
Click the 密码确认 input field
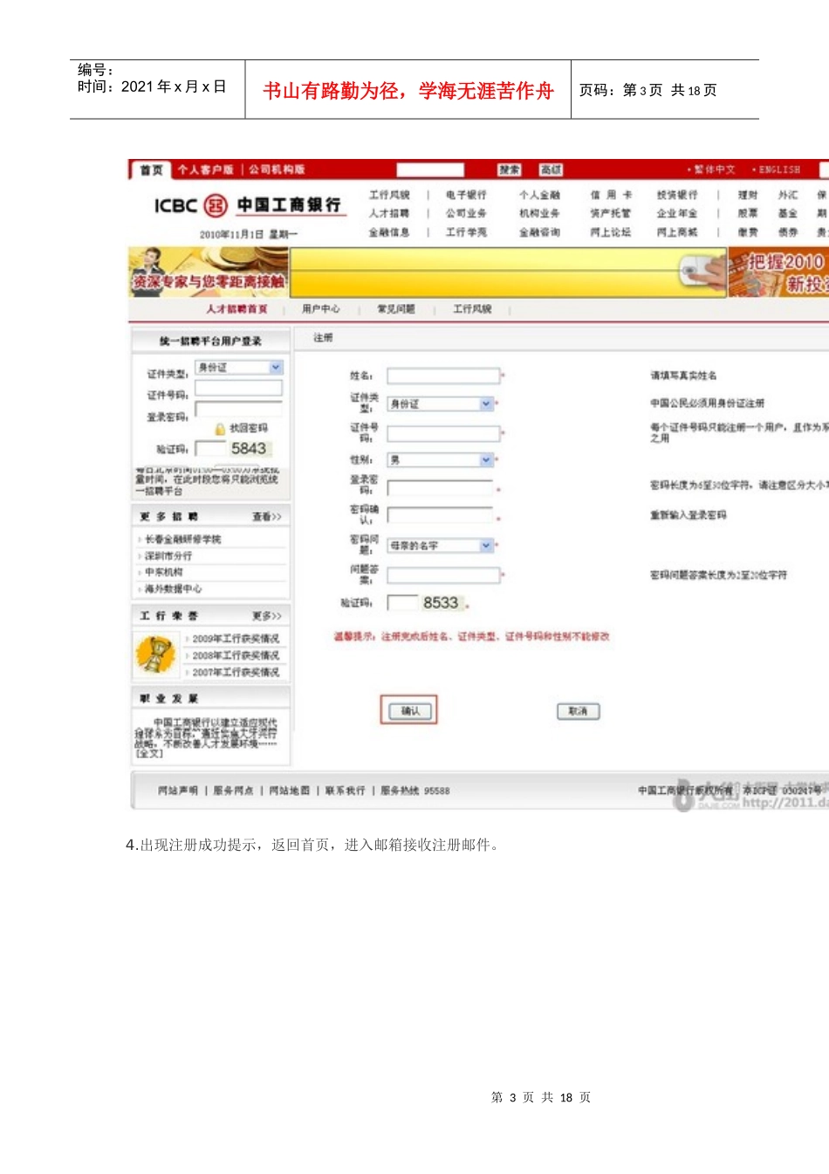click(440, 515)
